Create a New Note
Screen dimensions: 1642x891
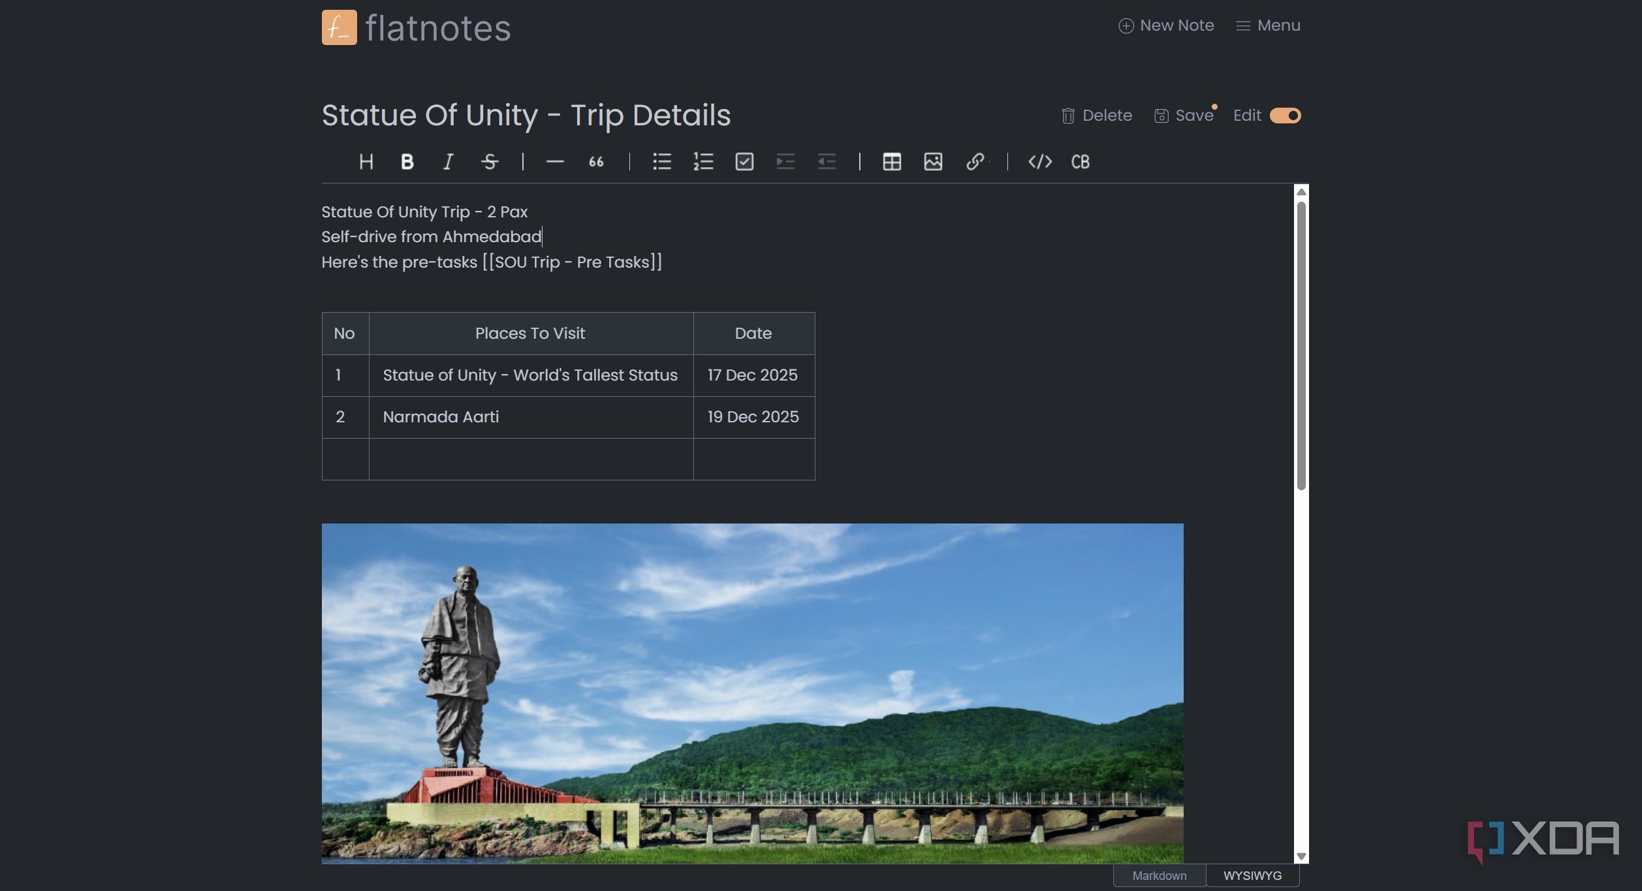1166,25
